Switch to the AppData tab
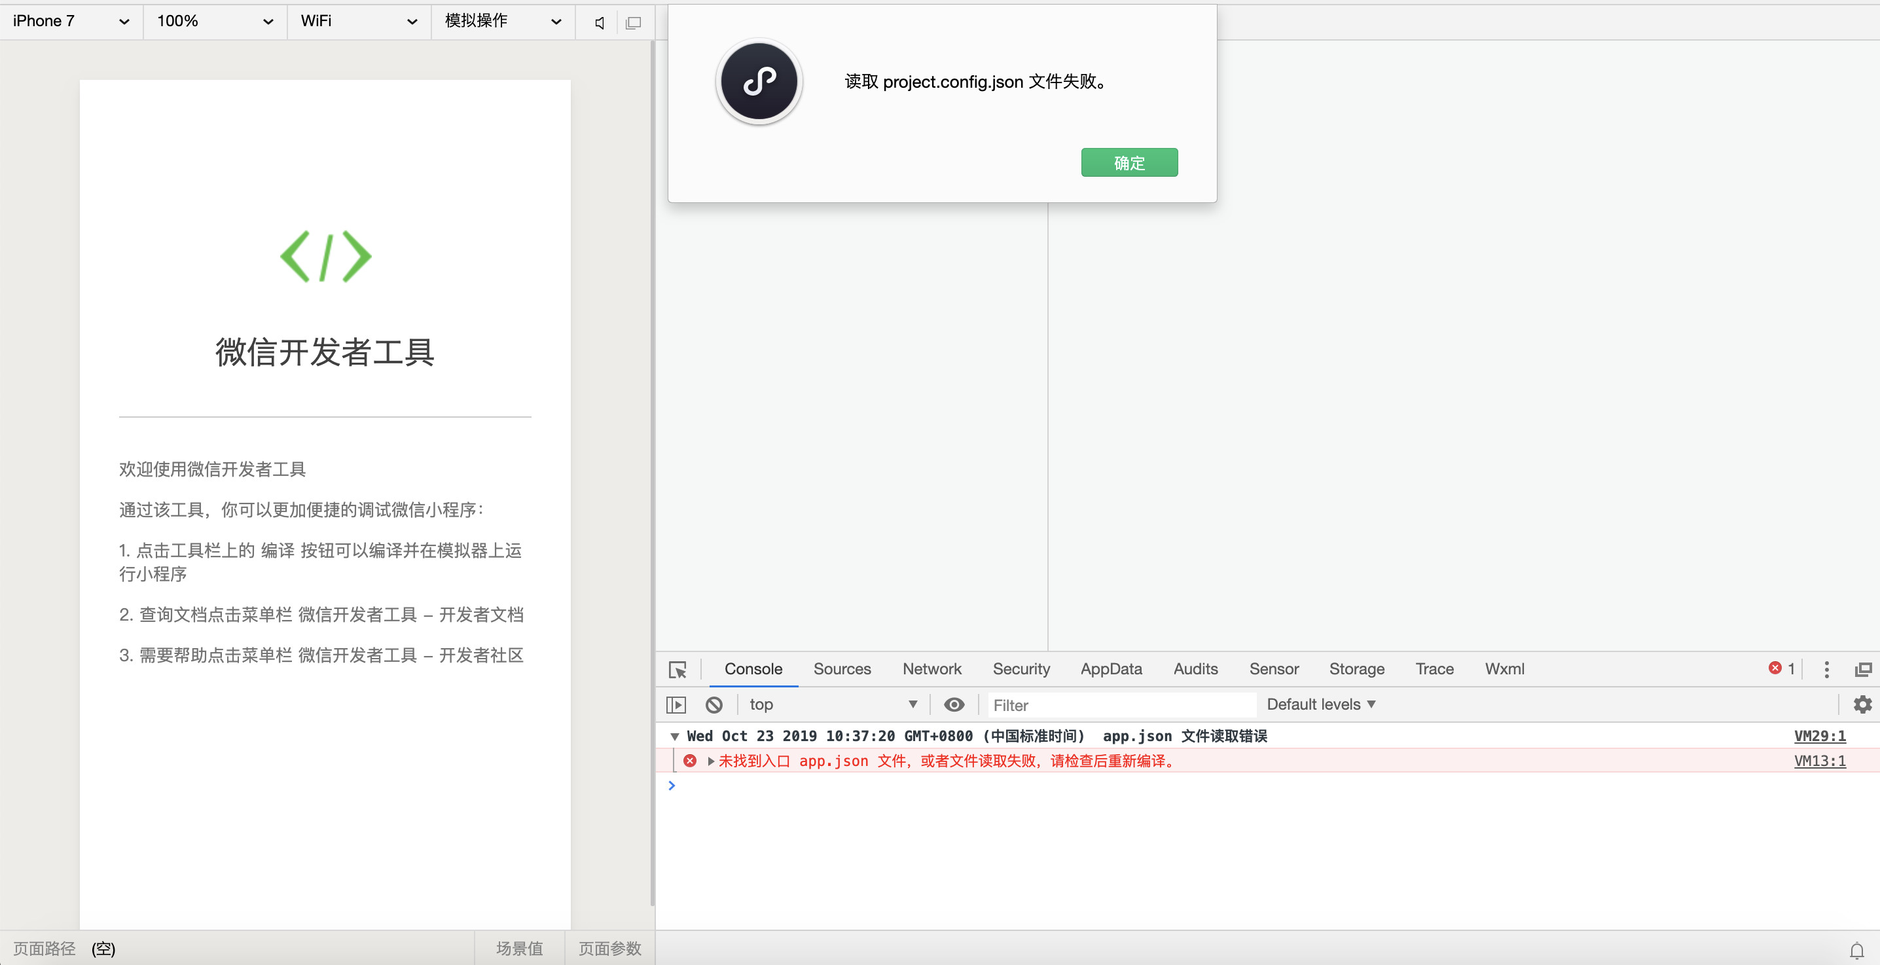Screen dimensions: 1880x965 pyautogui.click(x=1111, y=669)
